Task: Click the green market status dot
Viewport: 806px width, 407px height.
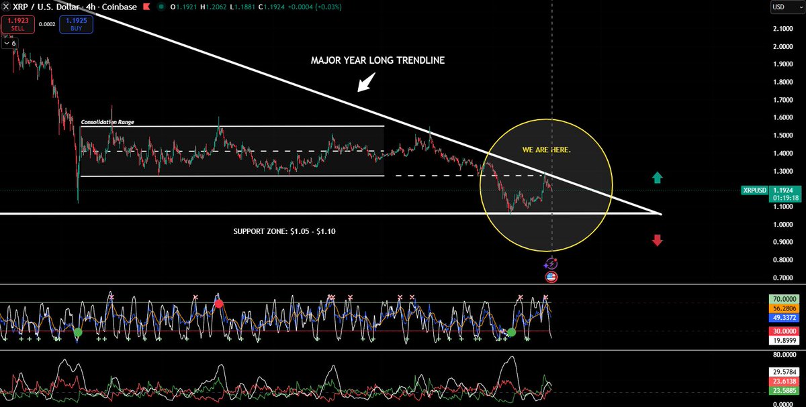Action: coord(160,7)
